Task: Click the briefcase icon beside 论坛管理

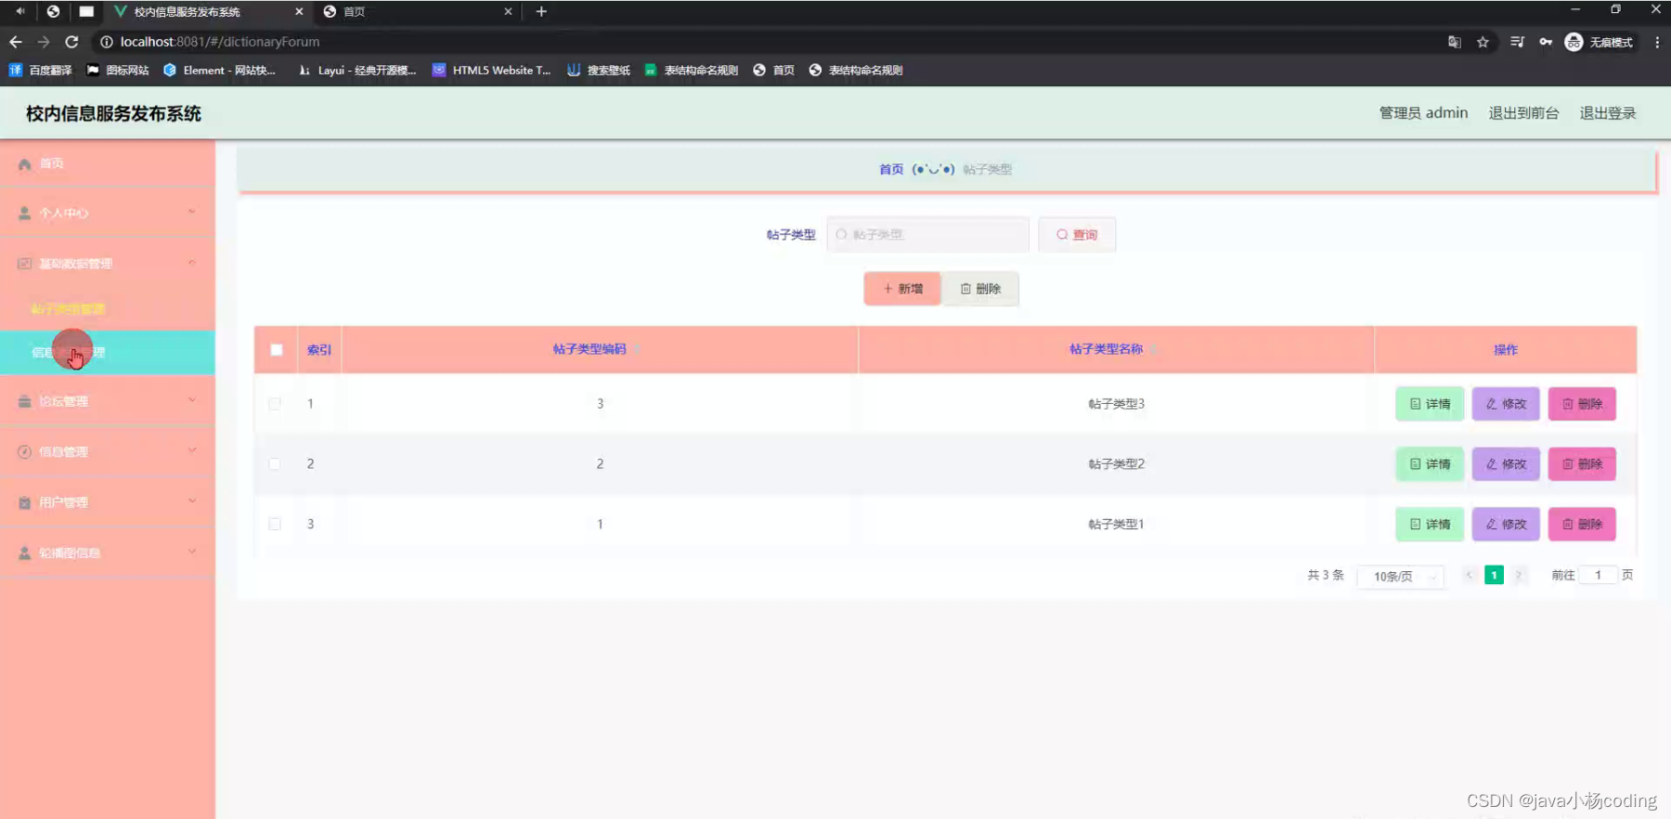Action: click(x=25, y=401)
